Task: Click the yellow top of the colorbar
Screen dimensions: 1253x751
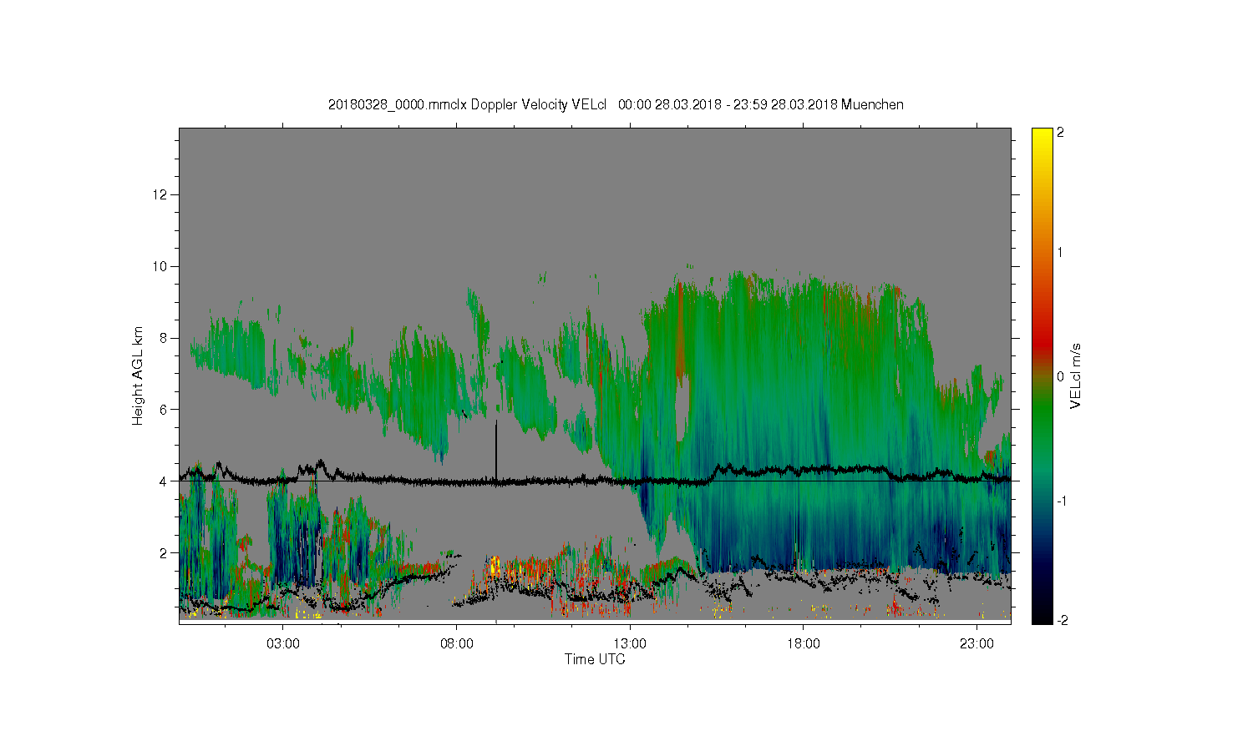Action: (1042, 138)
